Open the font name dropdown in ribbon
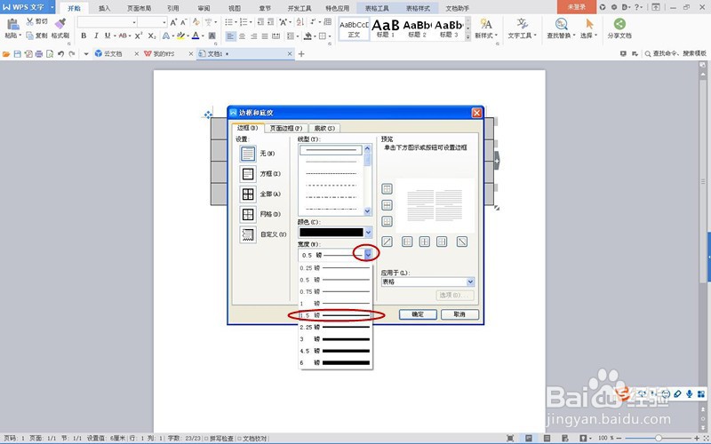The image size is (711, 444). click(134, 21)
